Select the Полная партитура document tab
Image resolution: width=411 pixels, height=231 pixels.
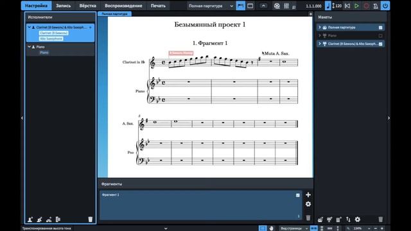point(114,13)
